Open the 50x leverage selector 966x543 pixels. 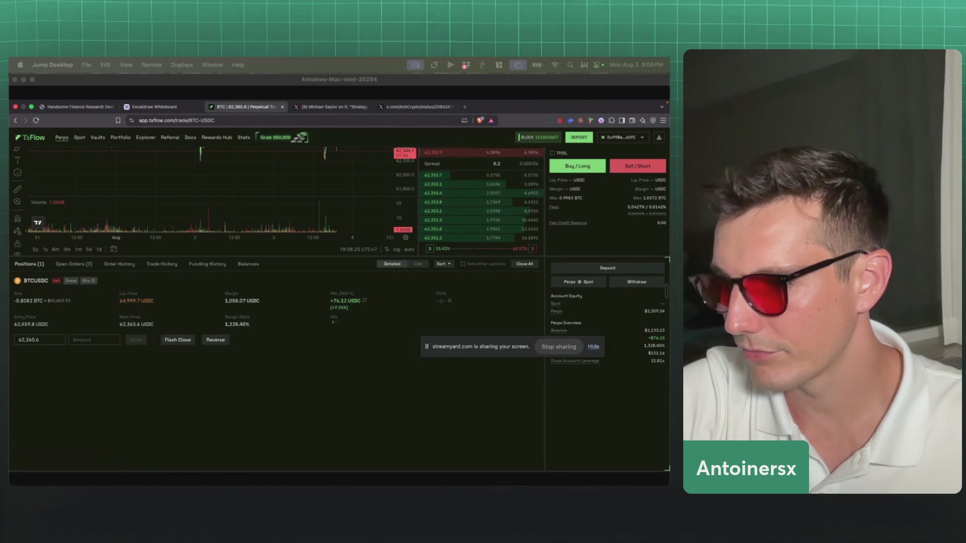point(89,281)
